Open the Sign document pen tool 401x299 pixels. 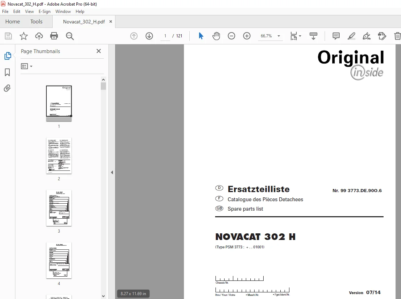point(366,36)
